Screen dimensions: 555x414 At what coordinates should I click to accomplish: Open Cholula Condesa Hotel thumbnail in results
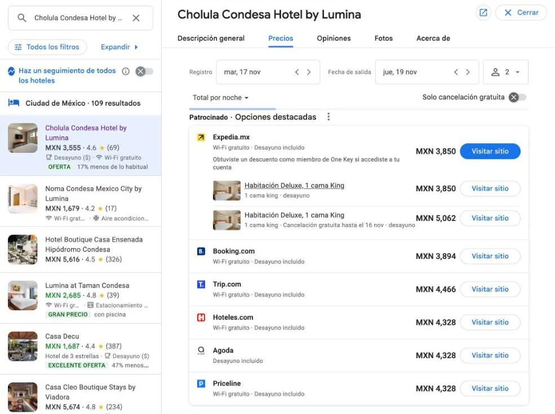23,138
